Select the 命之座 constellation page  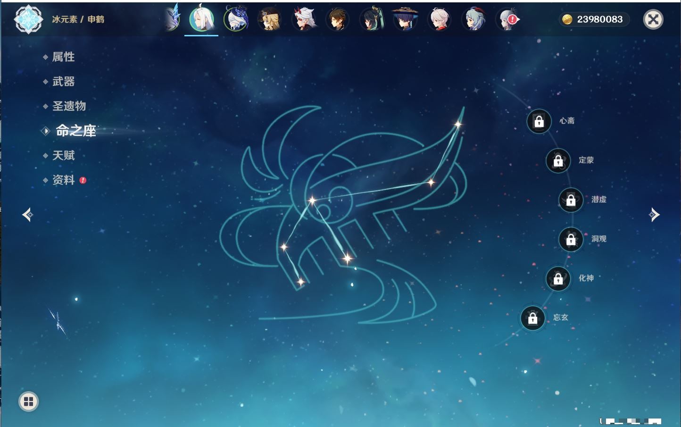pos(75,131)
